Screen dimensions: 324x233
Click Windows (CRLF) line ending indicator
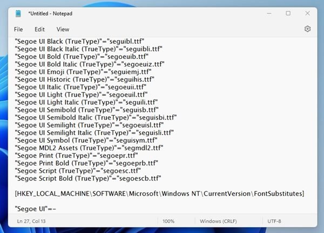pos(218,221)
